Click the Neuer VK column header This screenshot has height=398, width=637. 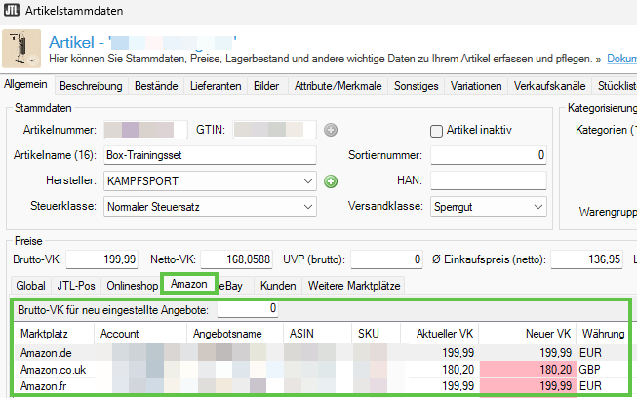[548, 333]
